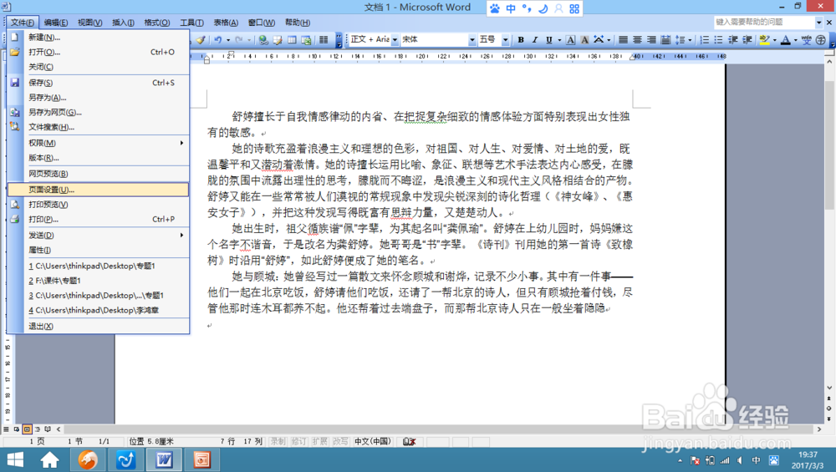This screenshot has height=472, width=836.
Task: Toggle 修订 track changes indicator
Action: pyautogui.click(x=298, y=442)
